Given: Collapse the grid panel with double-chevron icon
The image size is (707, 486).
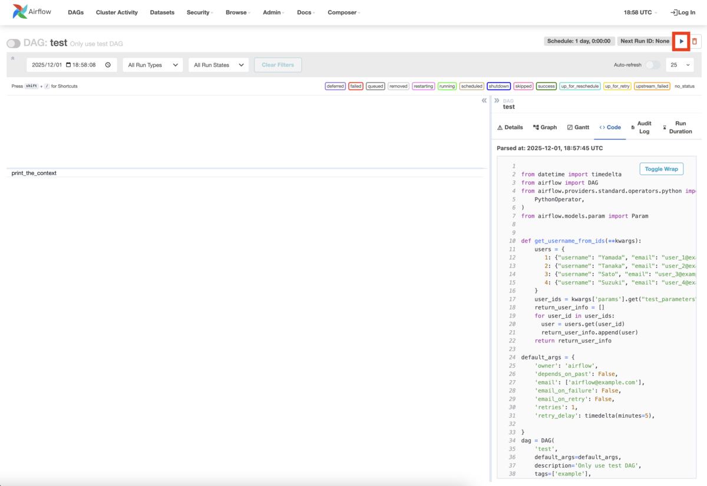Looking at the screenshot, I should click(x=484, y=101).
